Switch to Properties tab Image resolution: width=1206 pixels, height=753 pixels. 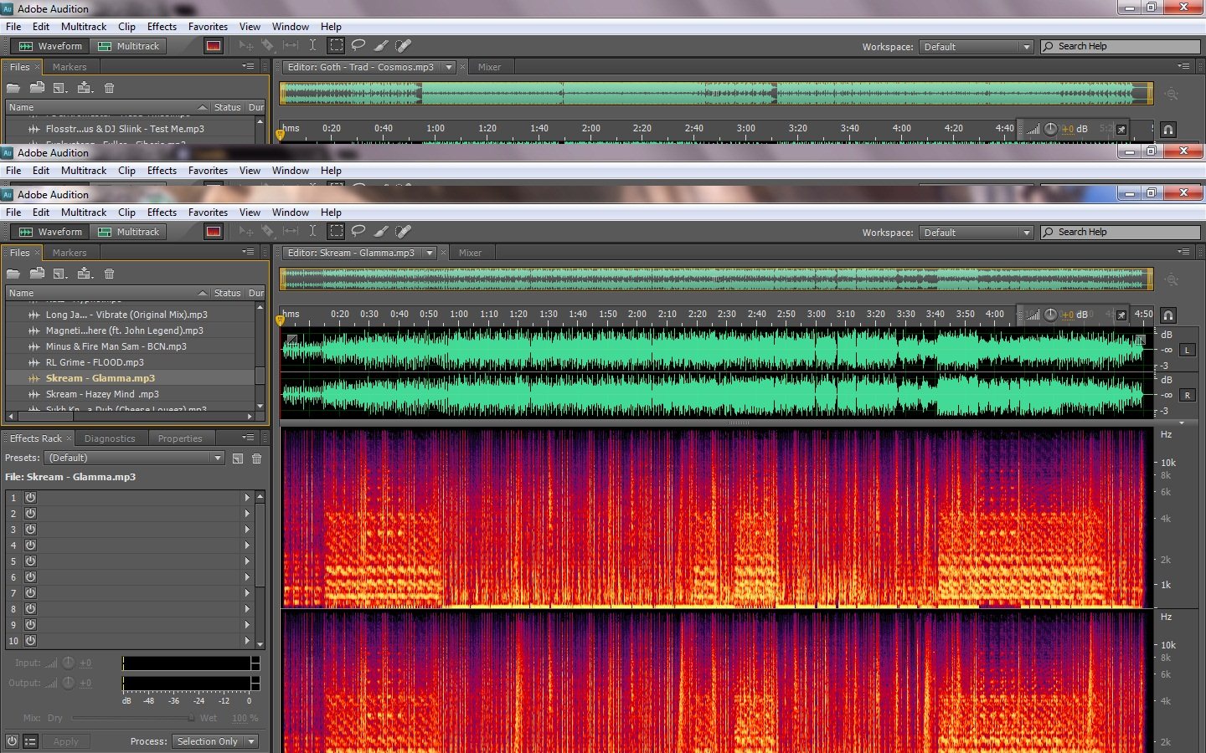[x=180, y=438]
